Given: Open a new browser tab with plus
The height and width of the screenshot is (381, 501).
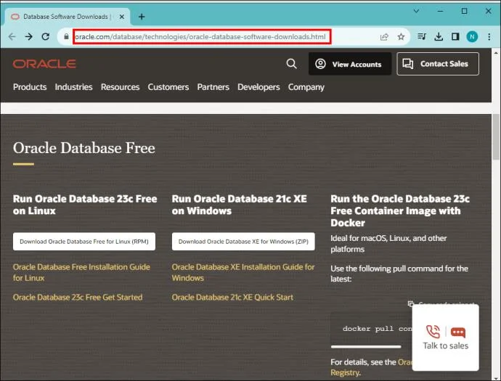Looking at the screenshot, I should pos(142,17).
